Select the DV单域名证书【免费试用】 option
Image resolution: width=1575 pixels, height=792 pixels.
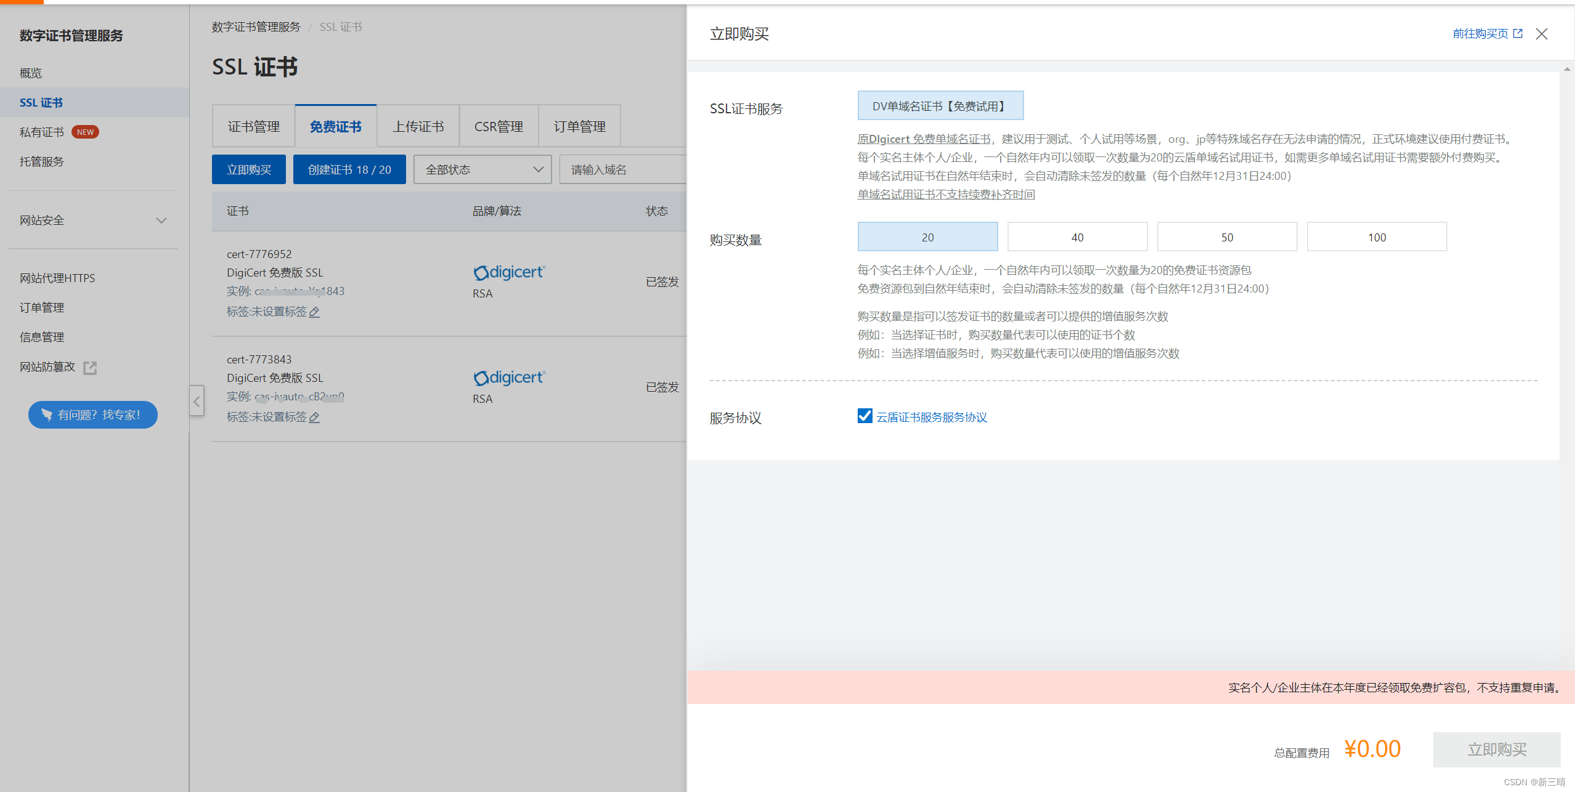940,106
